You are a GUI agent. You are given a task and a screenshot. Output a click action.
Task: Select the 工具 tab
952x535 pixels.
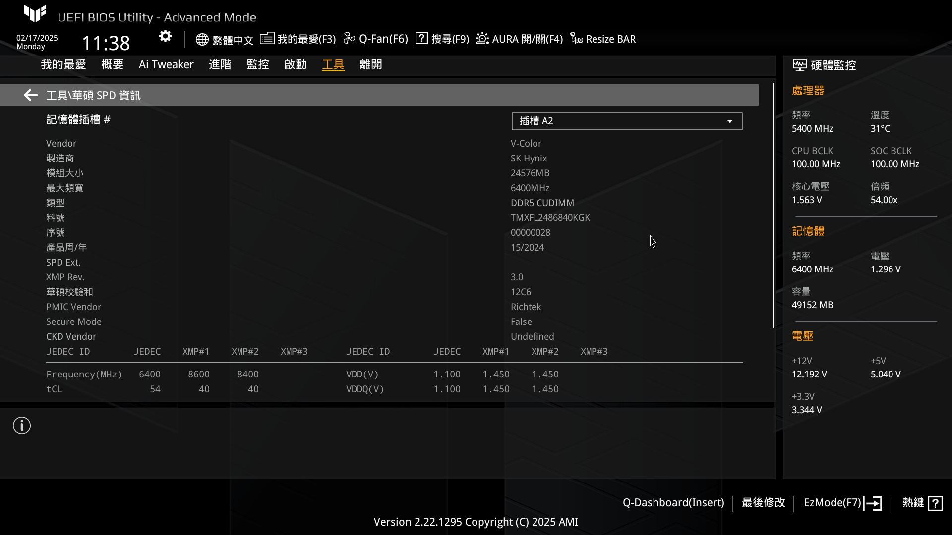pos(333,65)
